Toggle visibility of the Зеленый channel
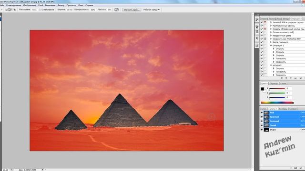Viewport: 305px width, 171px height. pyautogui.click(x=262, y=121)
